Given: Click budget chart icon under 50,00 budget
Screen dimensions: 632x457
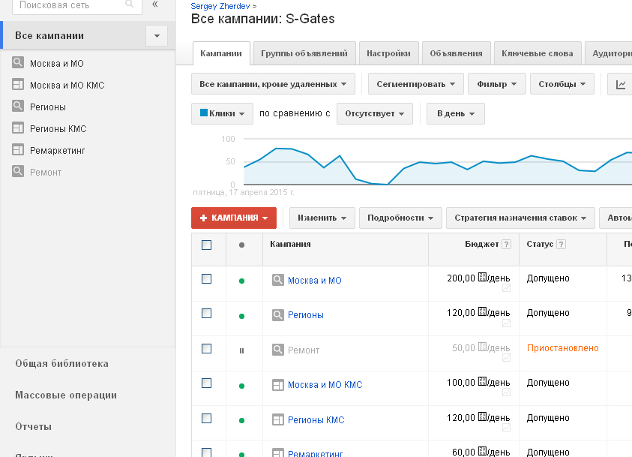Looking at the screenshot, I should pyautogui.click(x=507, y=358).
